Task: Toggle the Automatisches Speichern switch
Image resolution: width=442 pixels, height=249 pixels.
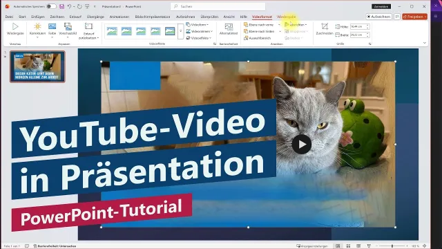Action: [51, 6]
